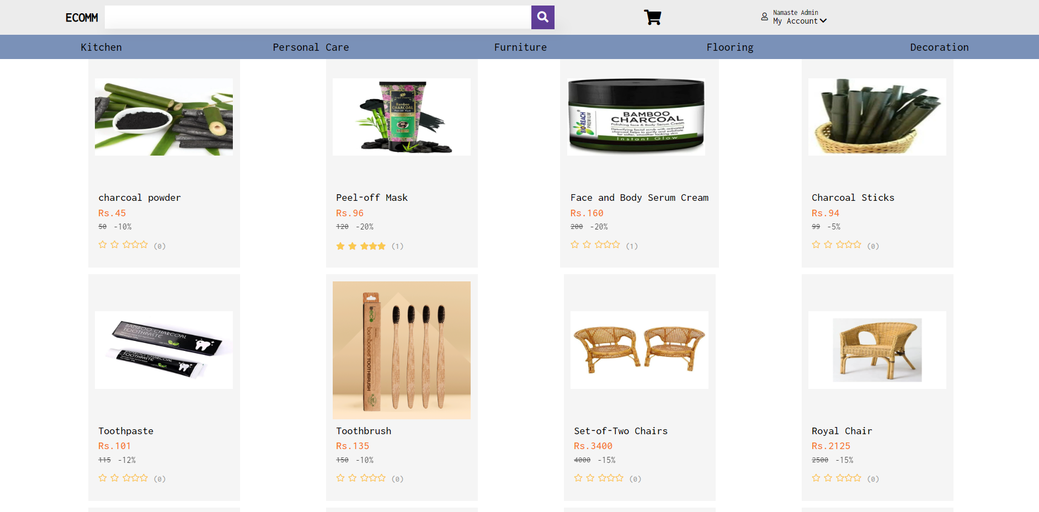This screenshot has width=1039, height=512.
Task: Go to Flooring category
Action: (x=730, y=47)
